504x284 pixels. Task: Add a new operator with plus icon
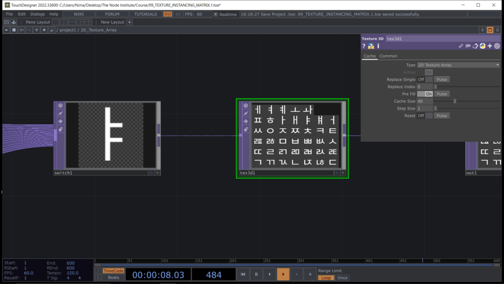(36, 30)
